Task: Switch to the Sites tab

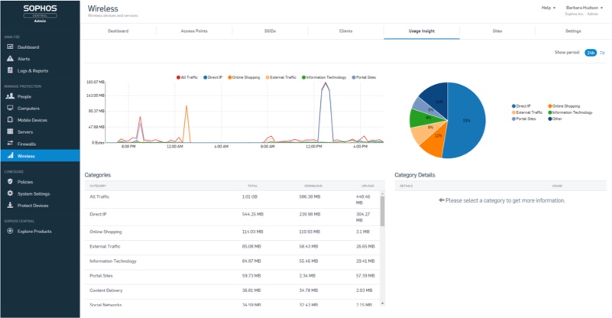Action: [x=497, y=31]
